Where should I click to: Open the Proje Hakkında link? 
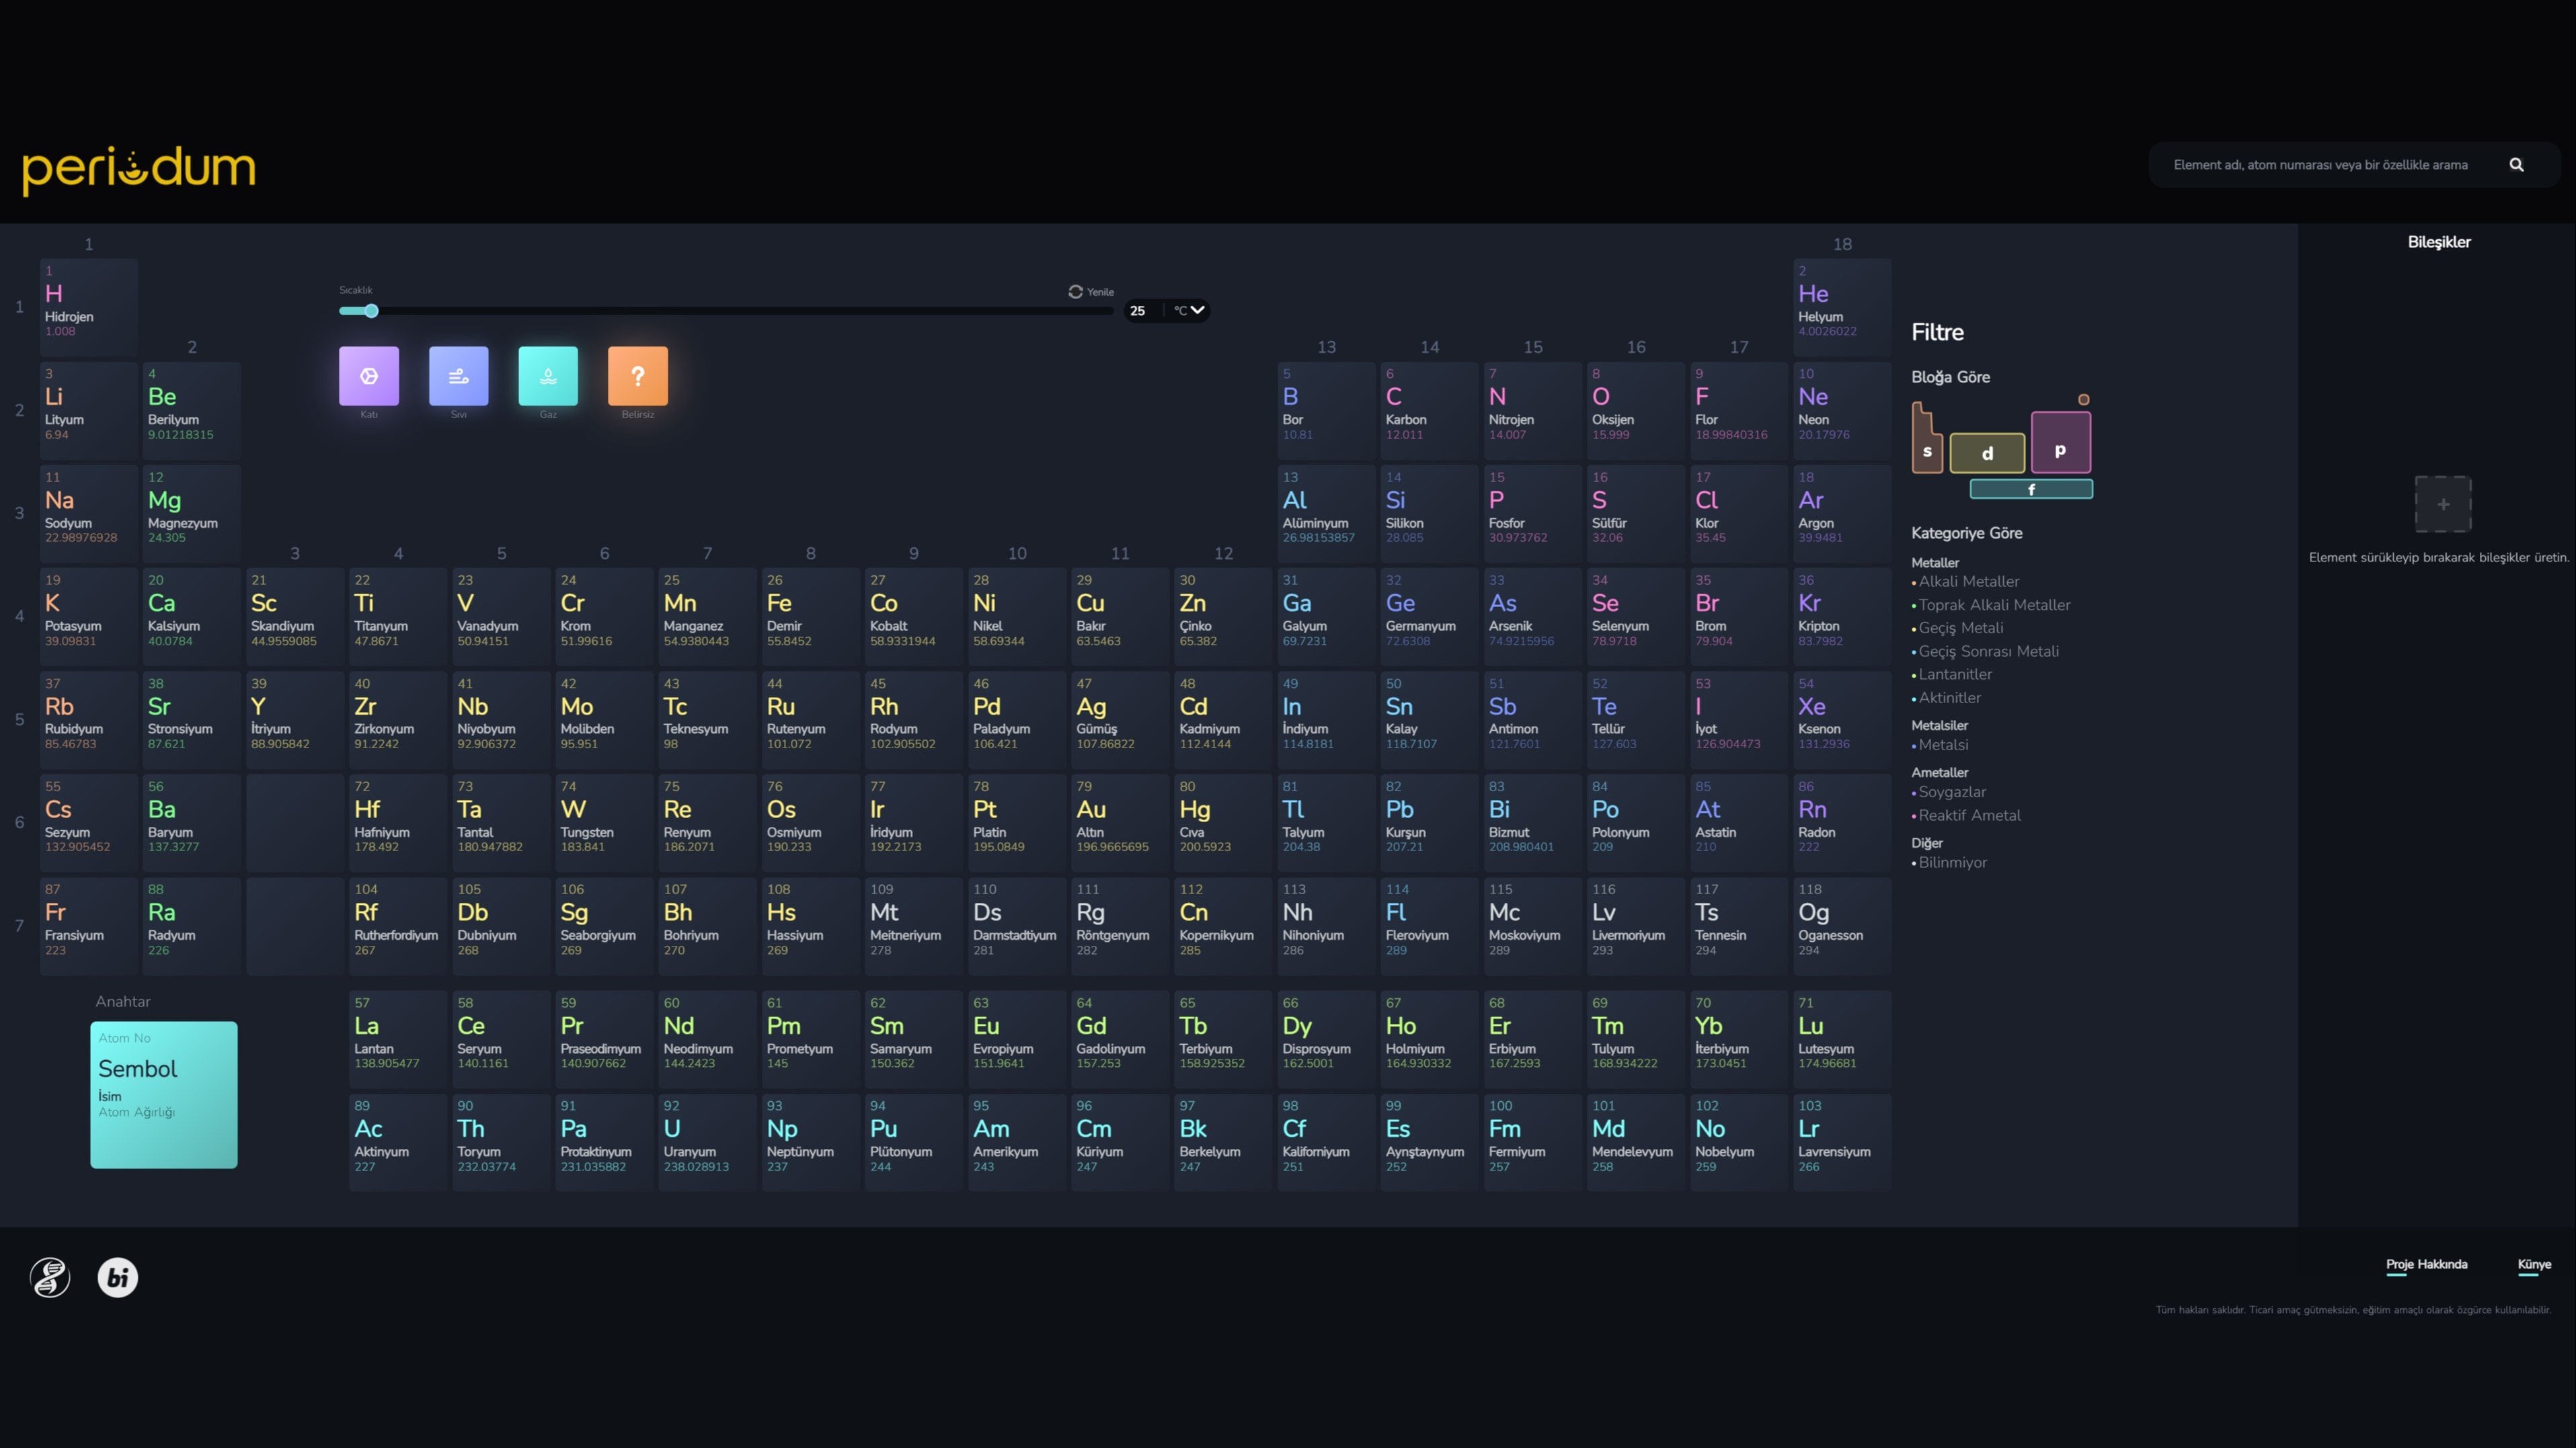(x=2426, y=1264)
